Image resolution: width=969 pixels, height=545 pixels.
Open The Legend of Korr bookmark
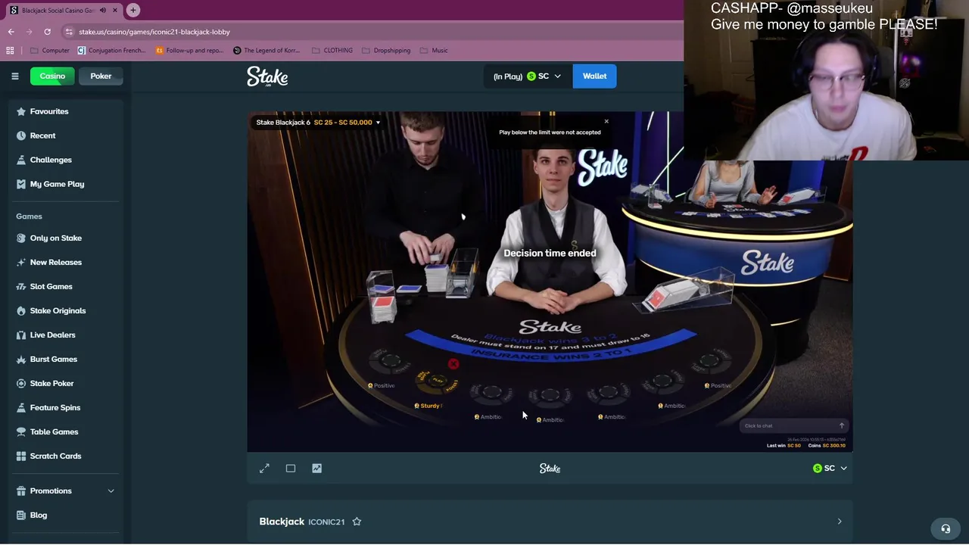[x=266, y=51]
